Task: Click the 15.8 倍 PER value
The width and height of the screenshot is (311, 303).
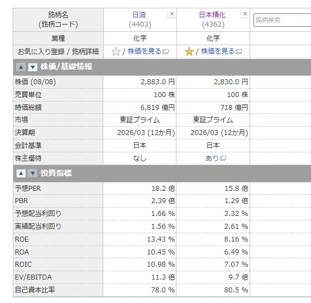Action: pyautogui.click(x=236, y=188)
